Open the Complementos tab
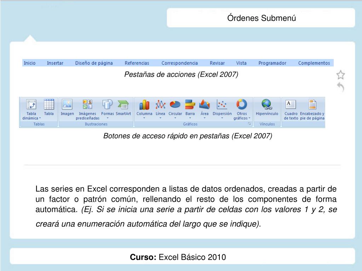The image size is (362, 271). pos(314,63)
